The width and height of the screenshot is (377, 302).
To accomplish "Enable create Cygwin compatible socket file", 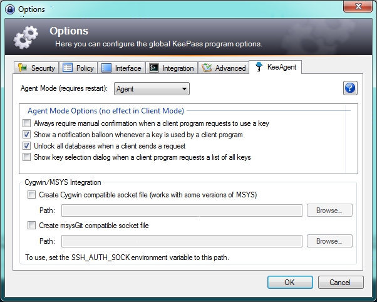I will 31,194.
